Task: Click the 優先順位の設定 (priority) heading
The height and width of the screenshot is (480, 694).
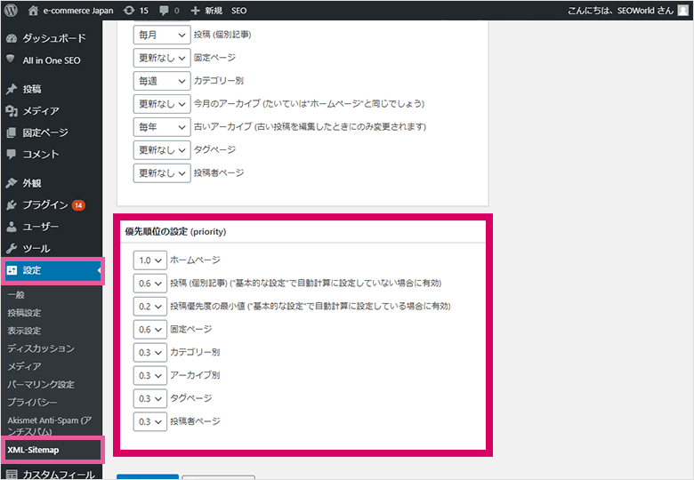Action: point(175,232)
